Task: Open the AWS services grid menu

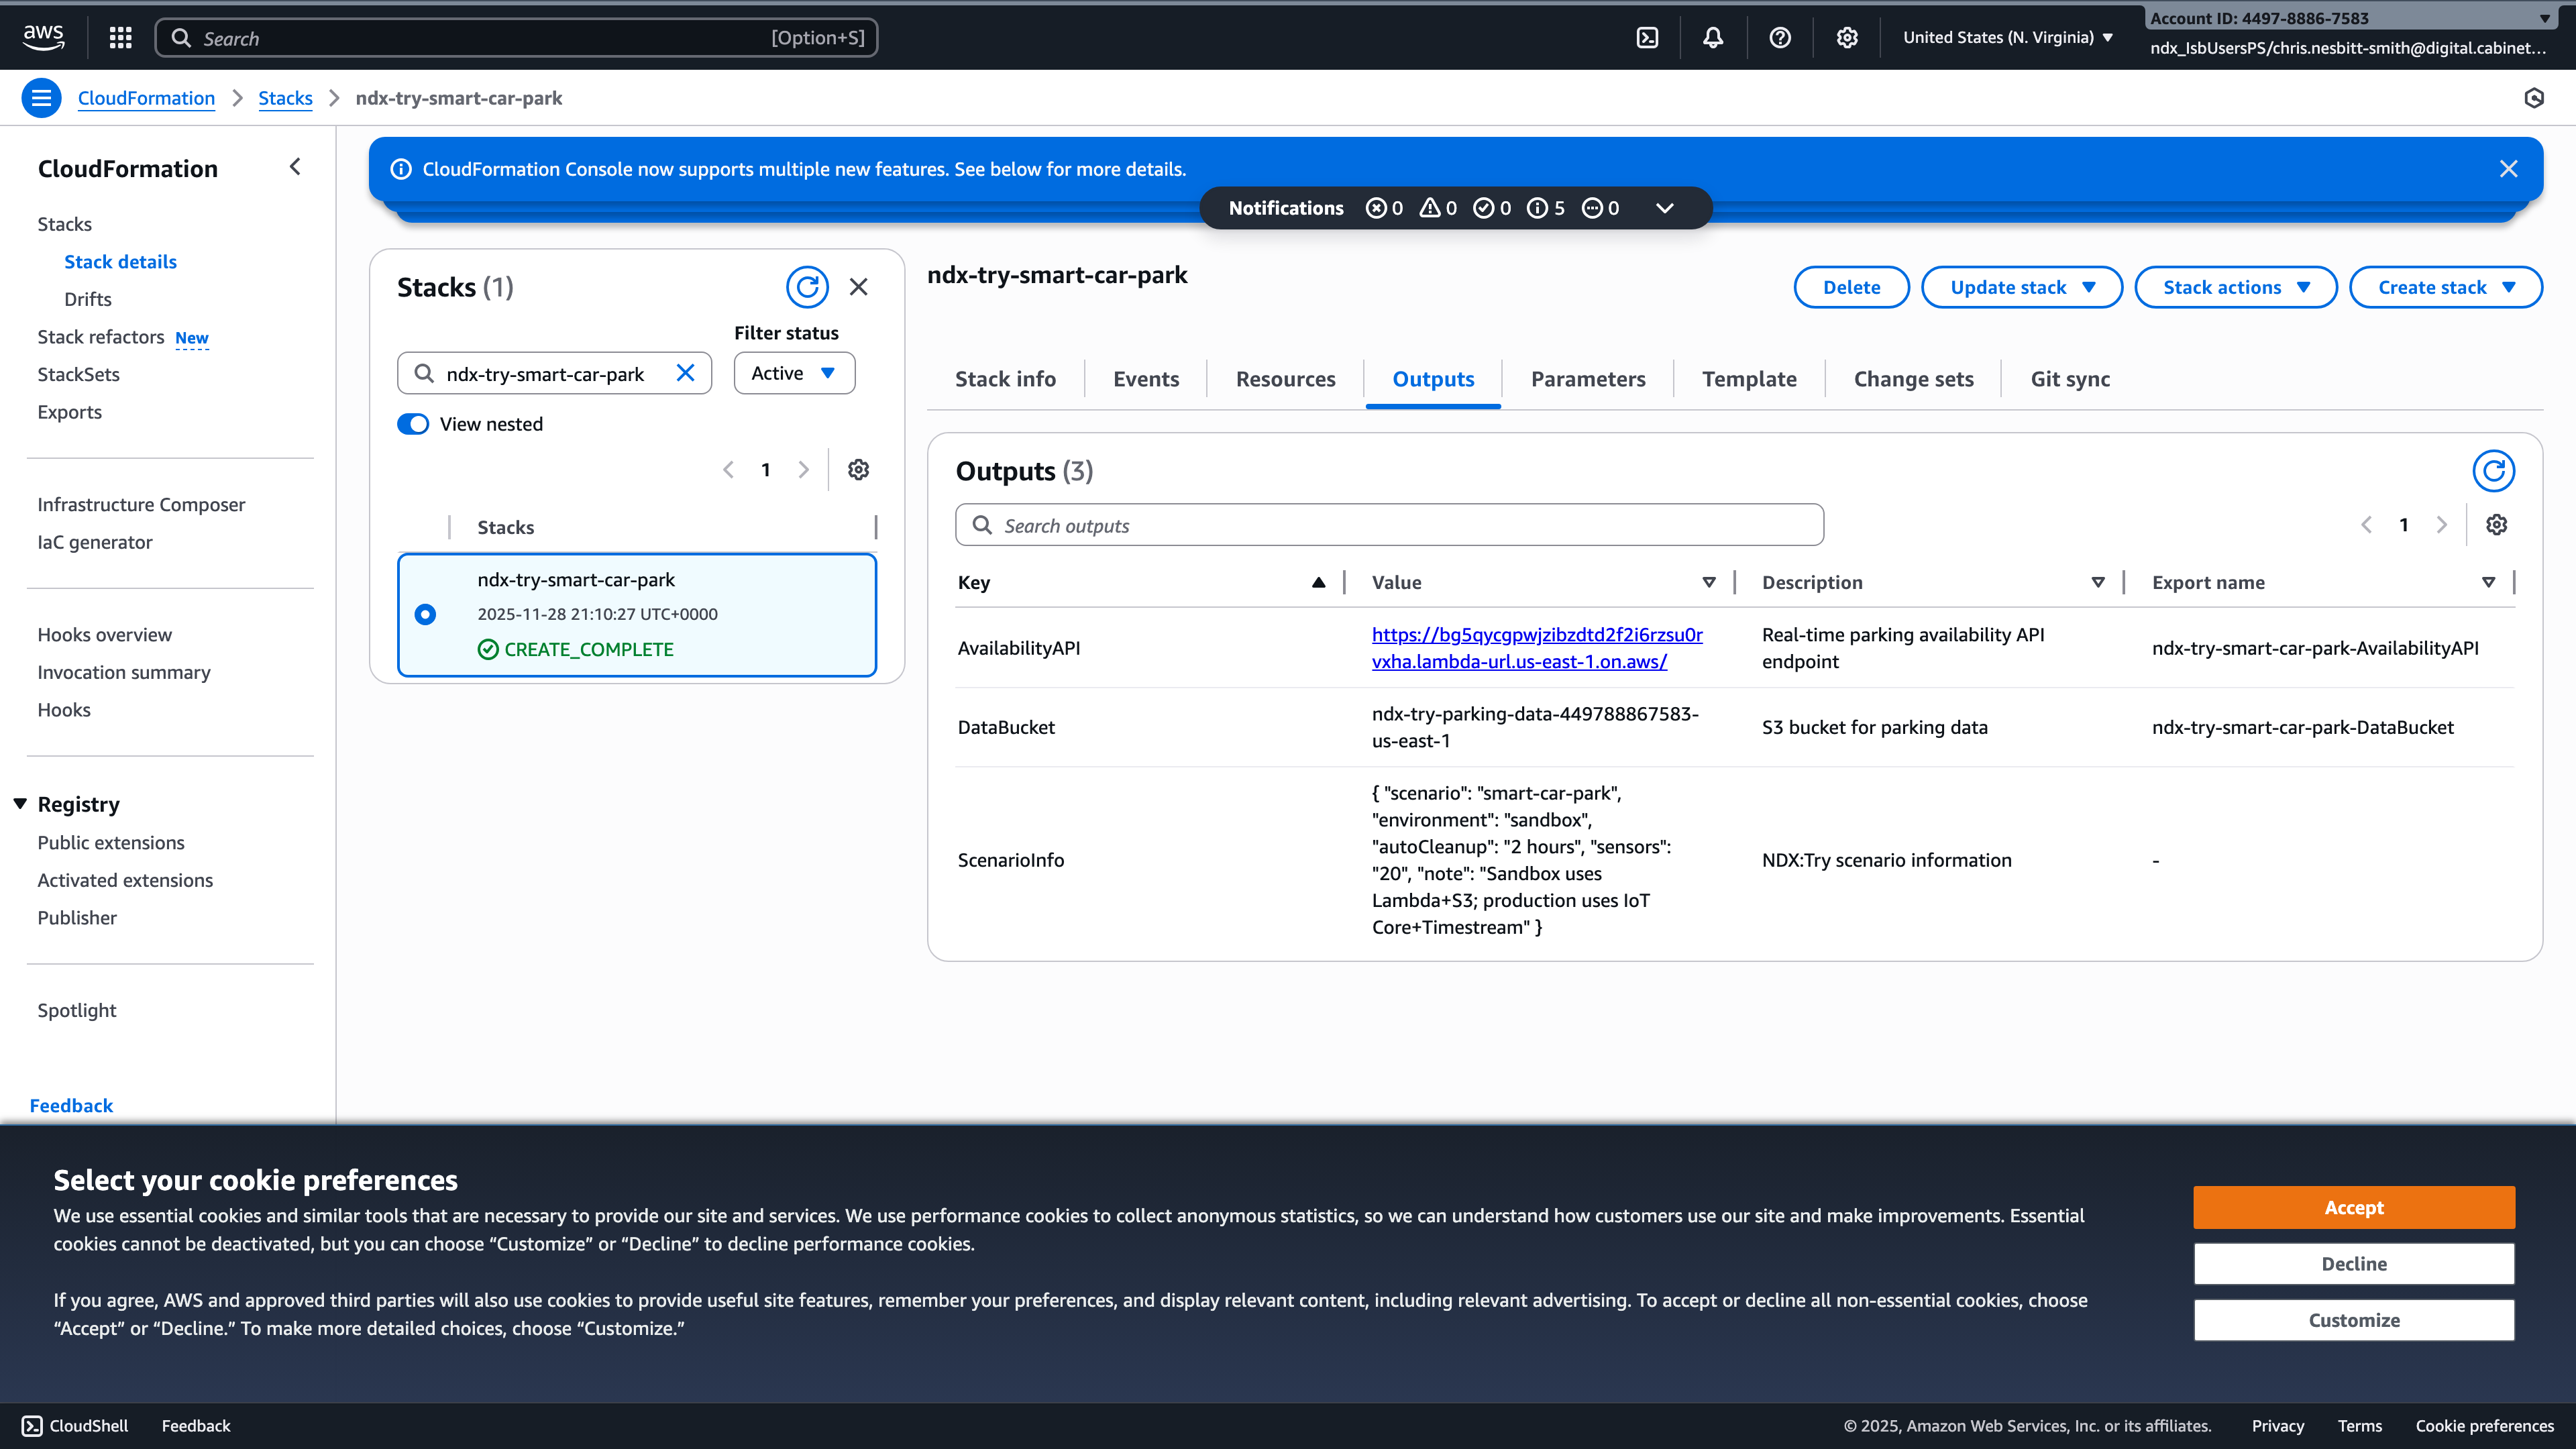Action: (x=119, y=37)
